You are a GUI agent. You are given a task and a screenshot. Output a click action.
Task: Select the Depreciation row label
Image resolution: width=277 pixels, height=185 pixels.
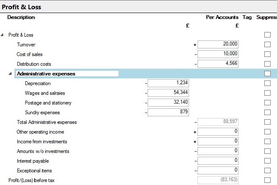38,83
